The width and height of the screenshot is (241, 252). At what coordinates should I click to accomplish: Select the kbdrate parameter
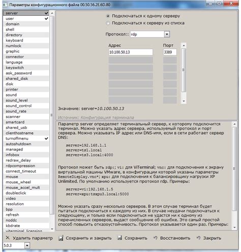26,226
